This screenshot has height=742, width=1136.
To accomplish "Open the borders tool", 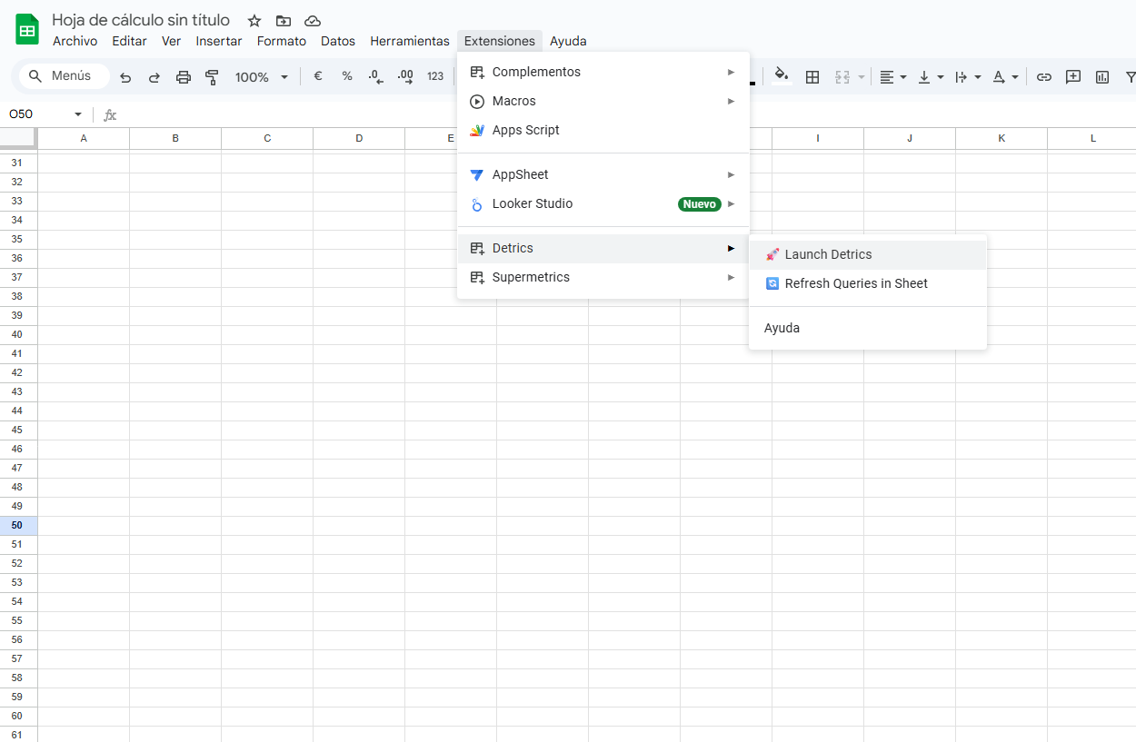I will tap(812, 76).
